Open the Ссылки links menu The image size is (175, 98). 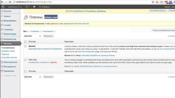coord(7,25)
